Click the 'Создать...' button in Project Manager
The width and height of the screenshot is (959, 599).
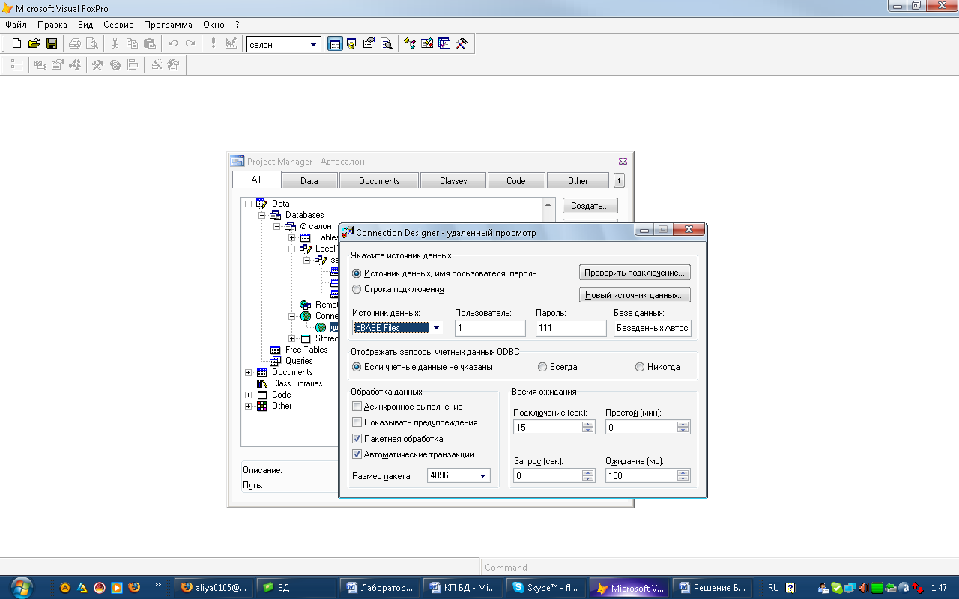tap(590, 206)
